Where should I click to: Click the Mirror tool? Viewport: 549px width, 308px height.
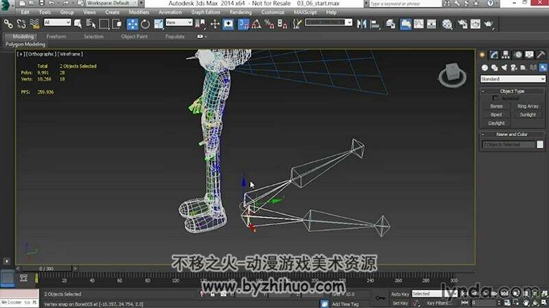[362, 24]
